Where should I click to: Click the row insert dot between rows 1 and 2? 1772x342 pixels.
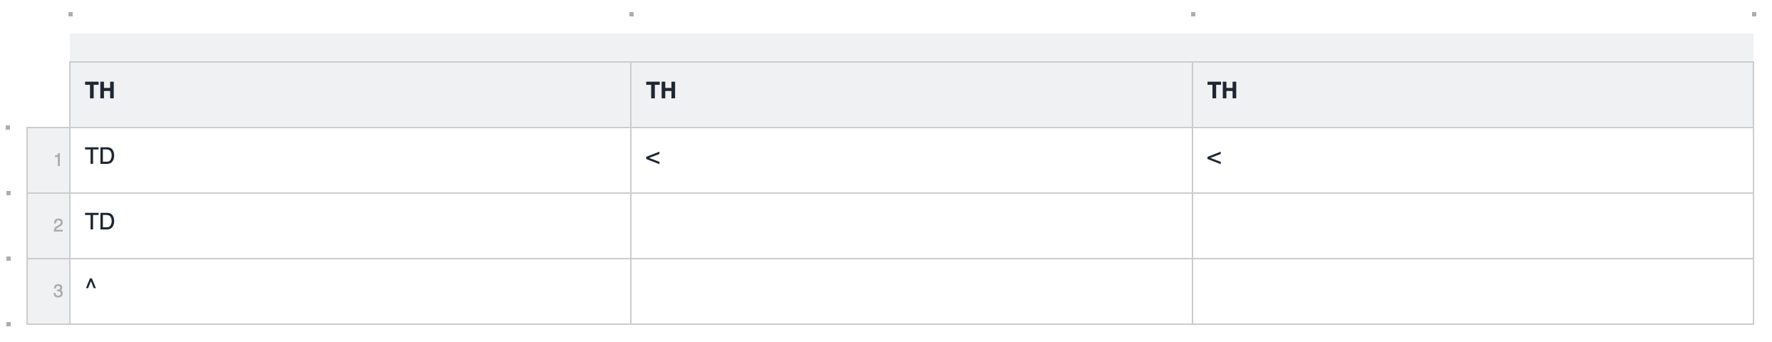coord(9,193)
